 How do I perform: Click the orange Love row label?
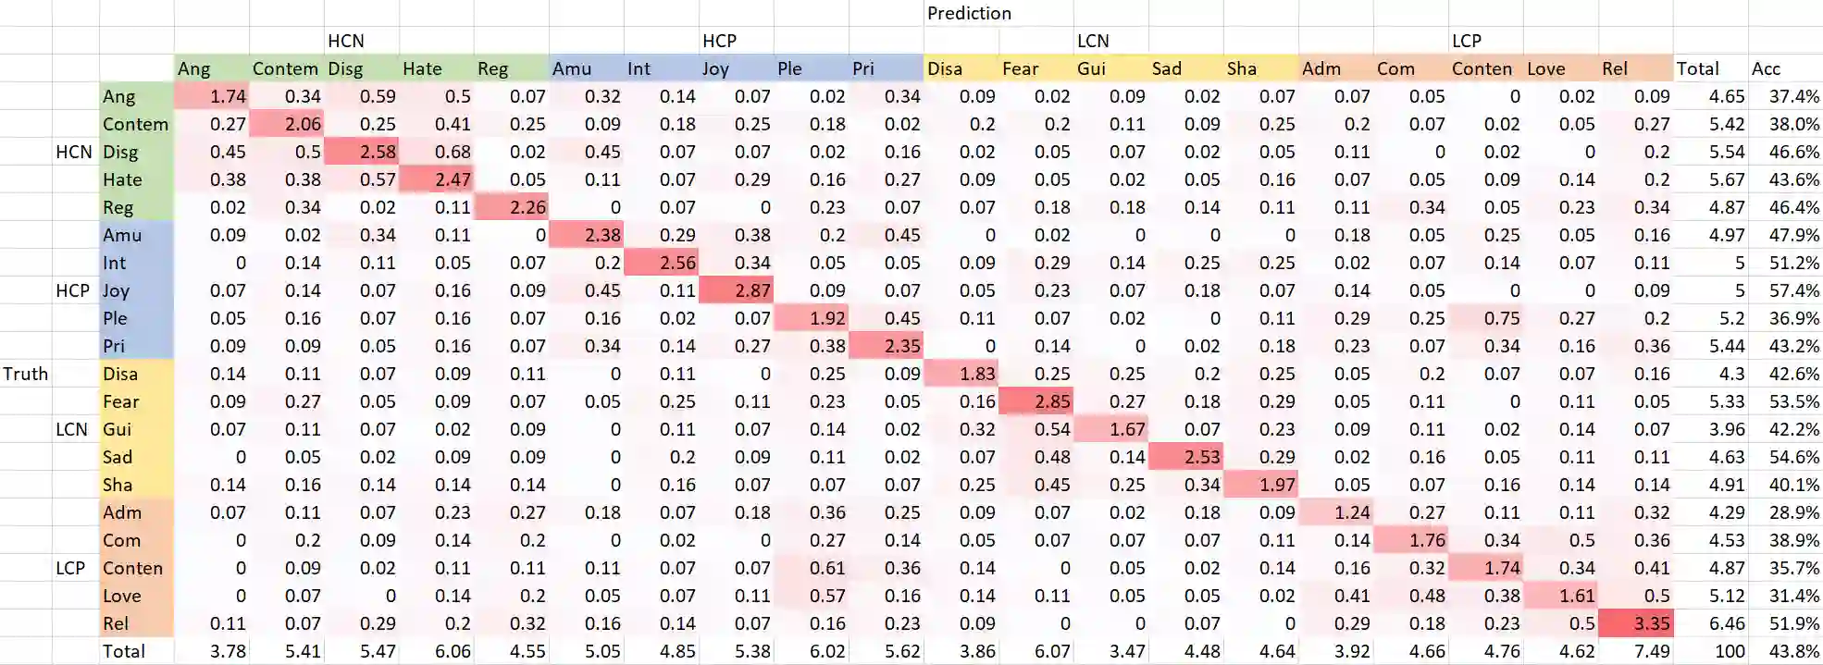[x=122, y=596]
